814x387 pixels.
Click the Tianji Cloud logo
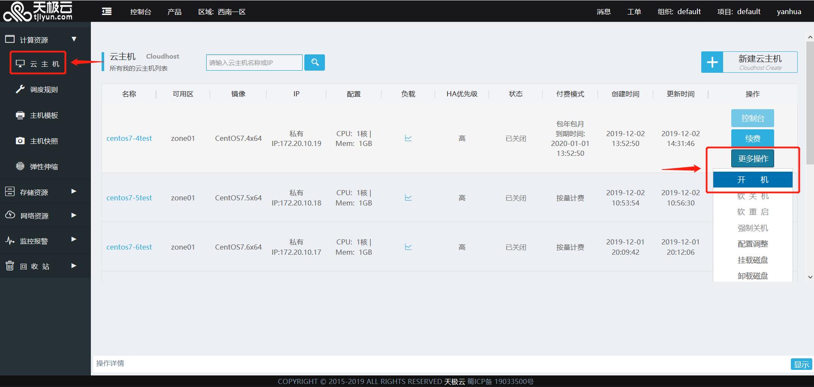tap(39, 11)
